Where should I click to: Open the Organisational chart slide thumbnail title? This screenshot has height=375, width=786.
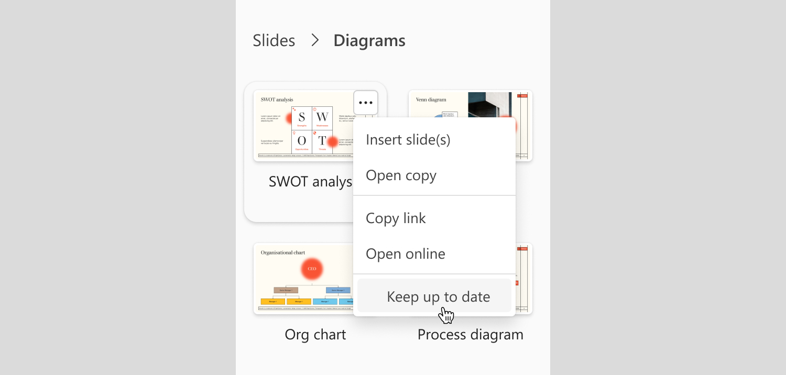coord(283,252)
